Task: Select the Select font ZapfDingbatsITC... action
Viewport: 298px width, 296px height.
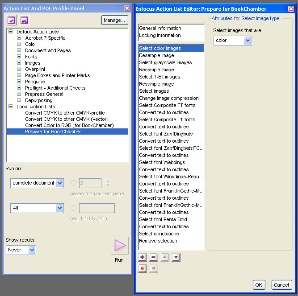Action: 171,148
